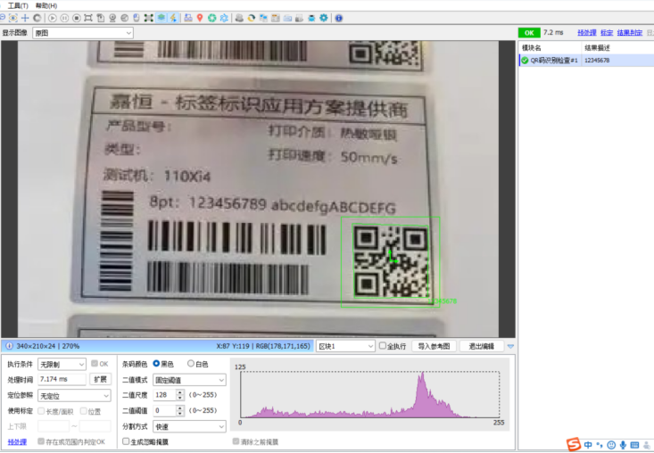Select 黑色 barcode color radio button
Image resolution: width=654 pixels, height=453 pixels.
[x=156, y=364]
